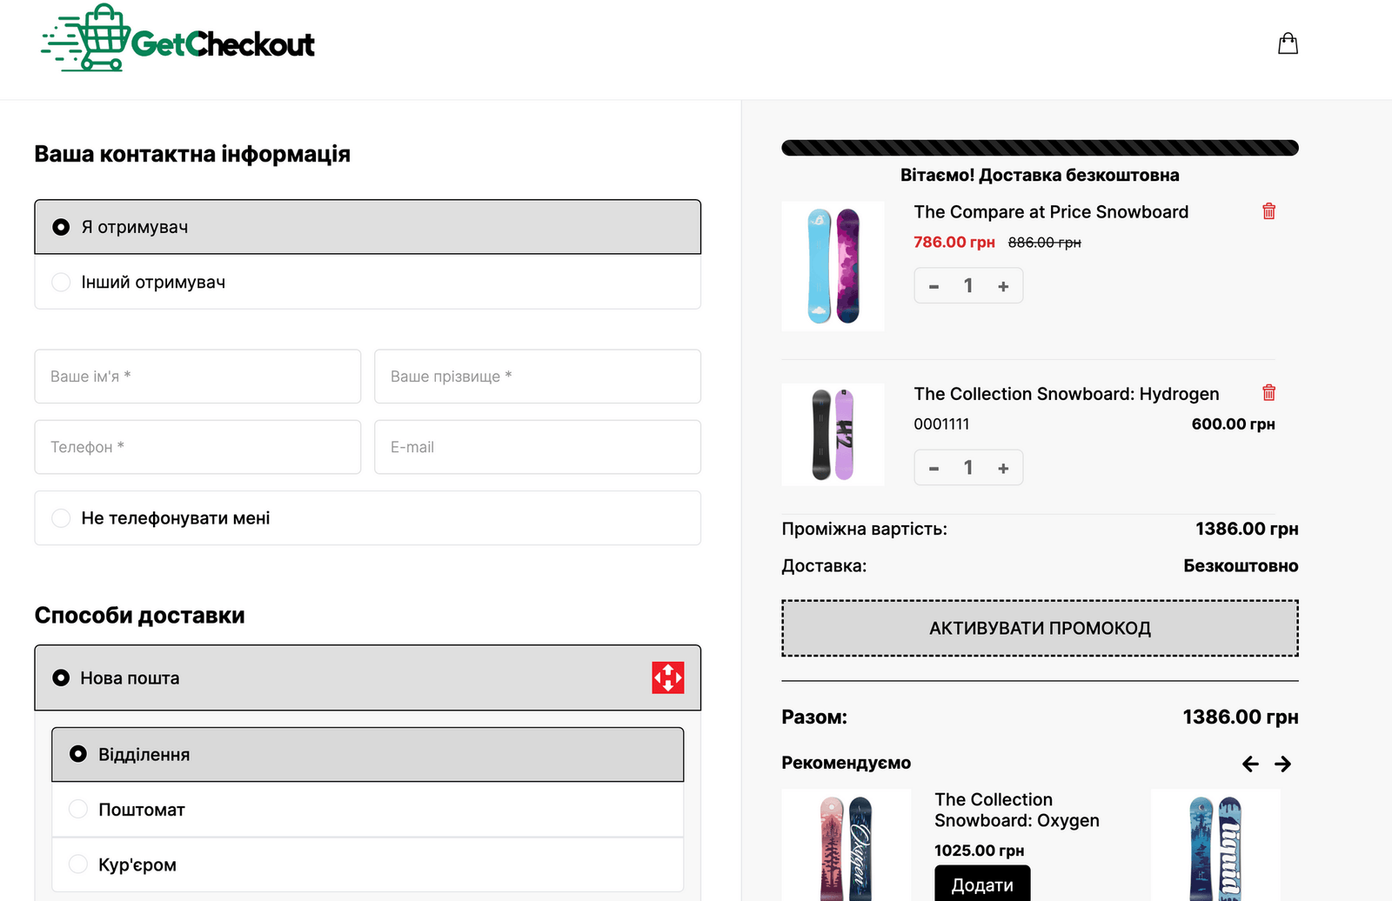
Task: Focus the Ваше ім'я input field
Action: tap(197, 377)
